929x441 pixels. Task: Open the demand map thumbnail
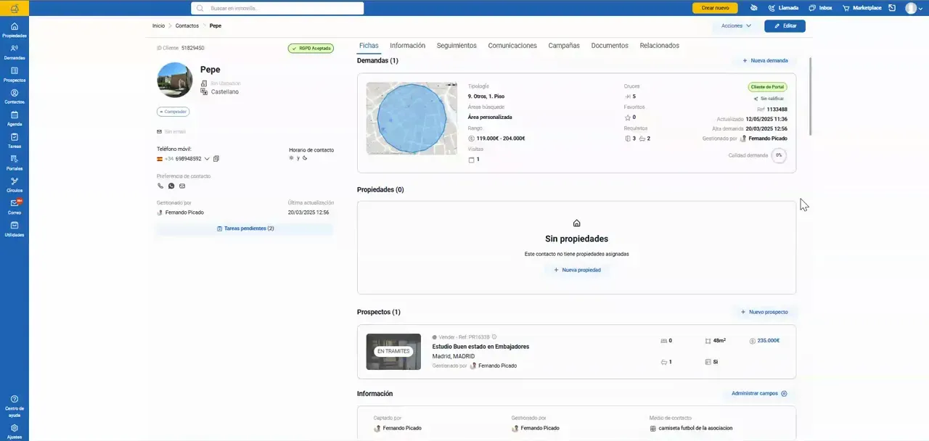[412, 118]
